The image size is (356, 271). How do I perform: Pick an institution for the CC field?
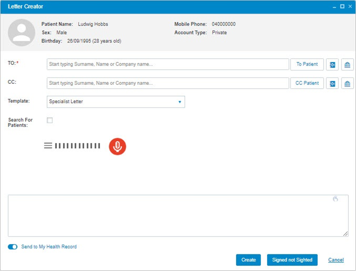click(348, 83)
